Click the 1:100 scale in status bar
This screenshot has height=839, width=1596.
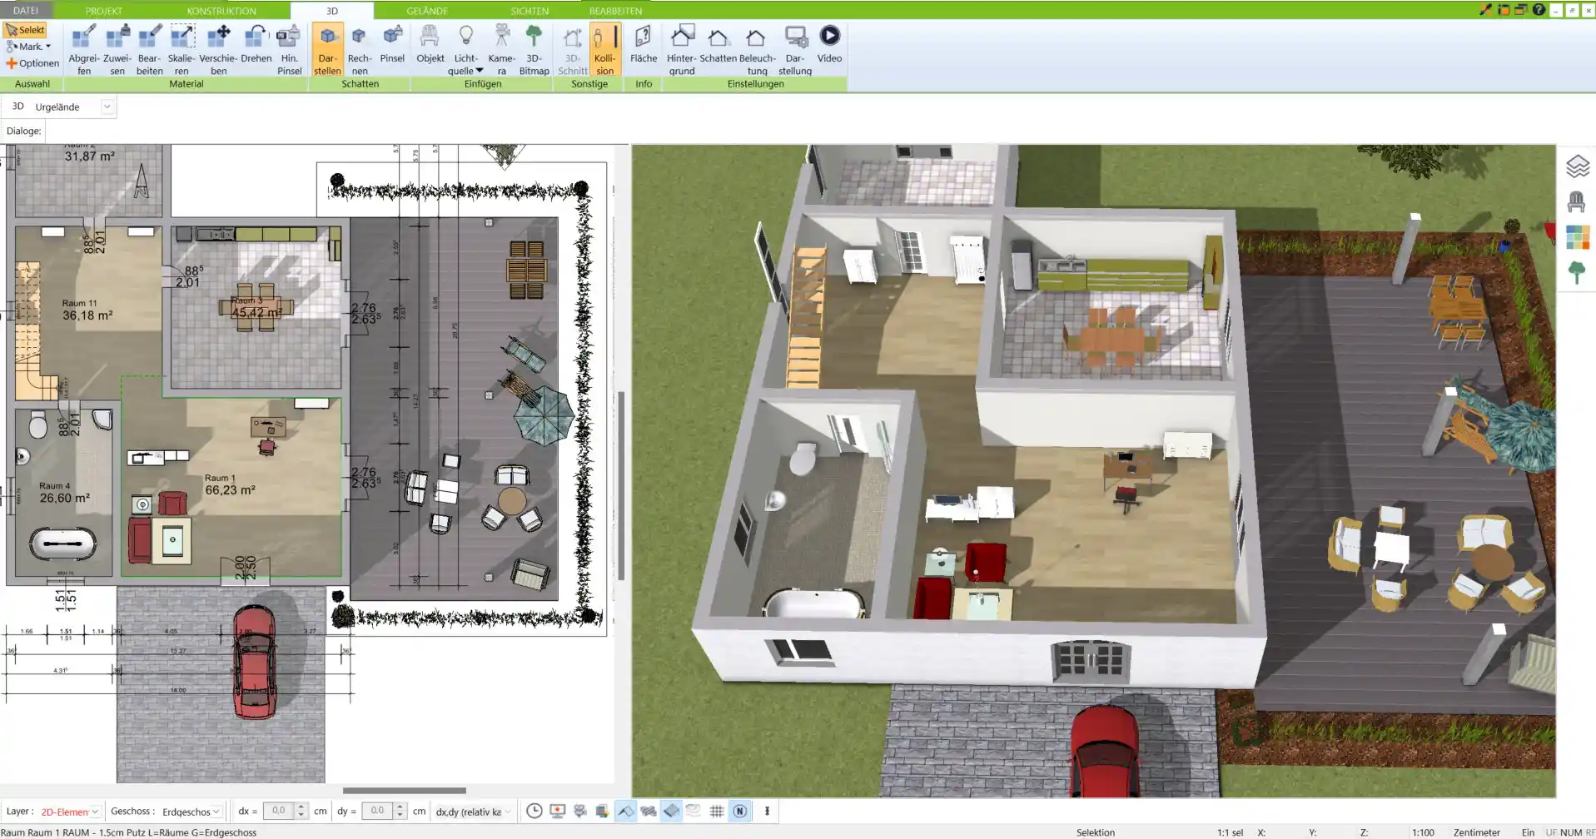(1423, 832)
